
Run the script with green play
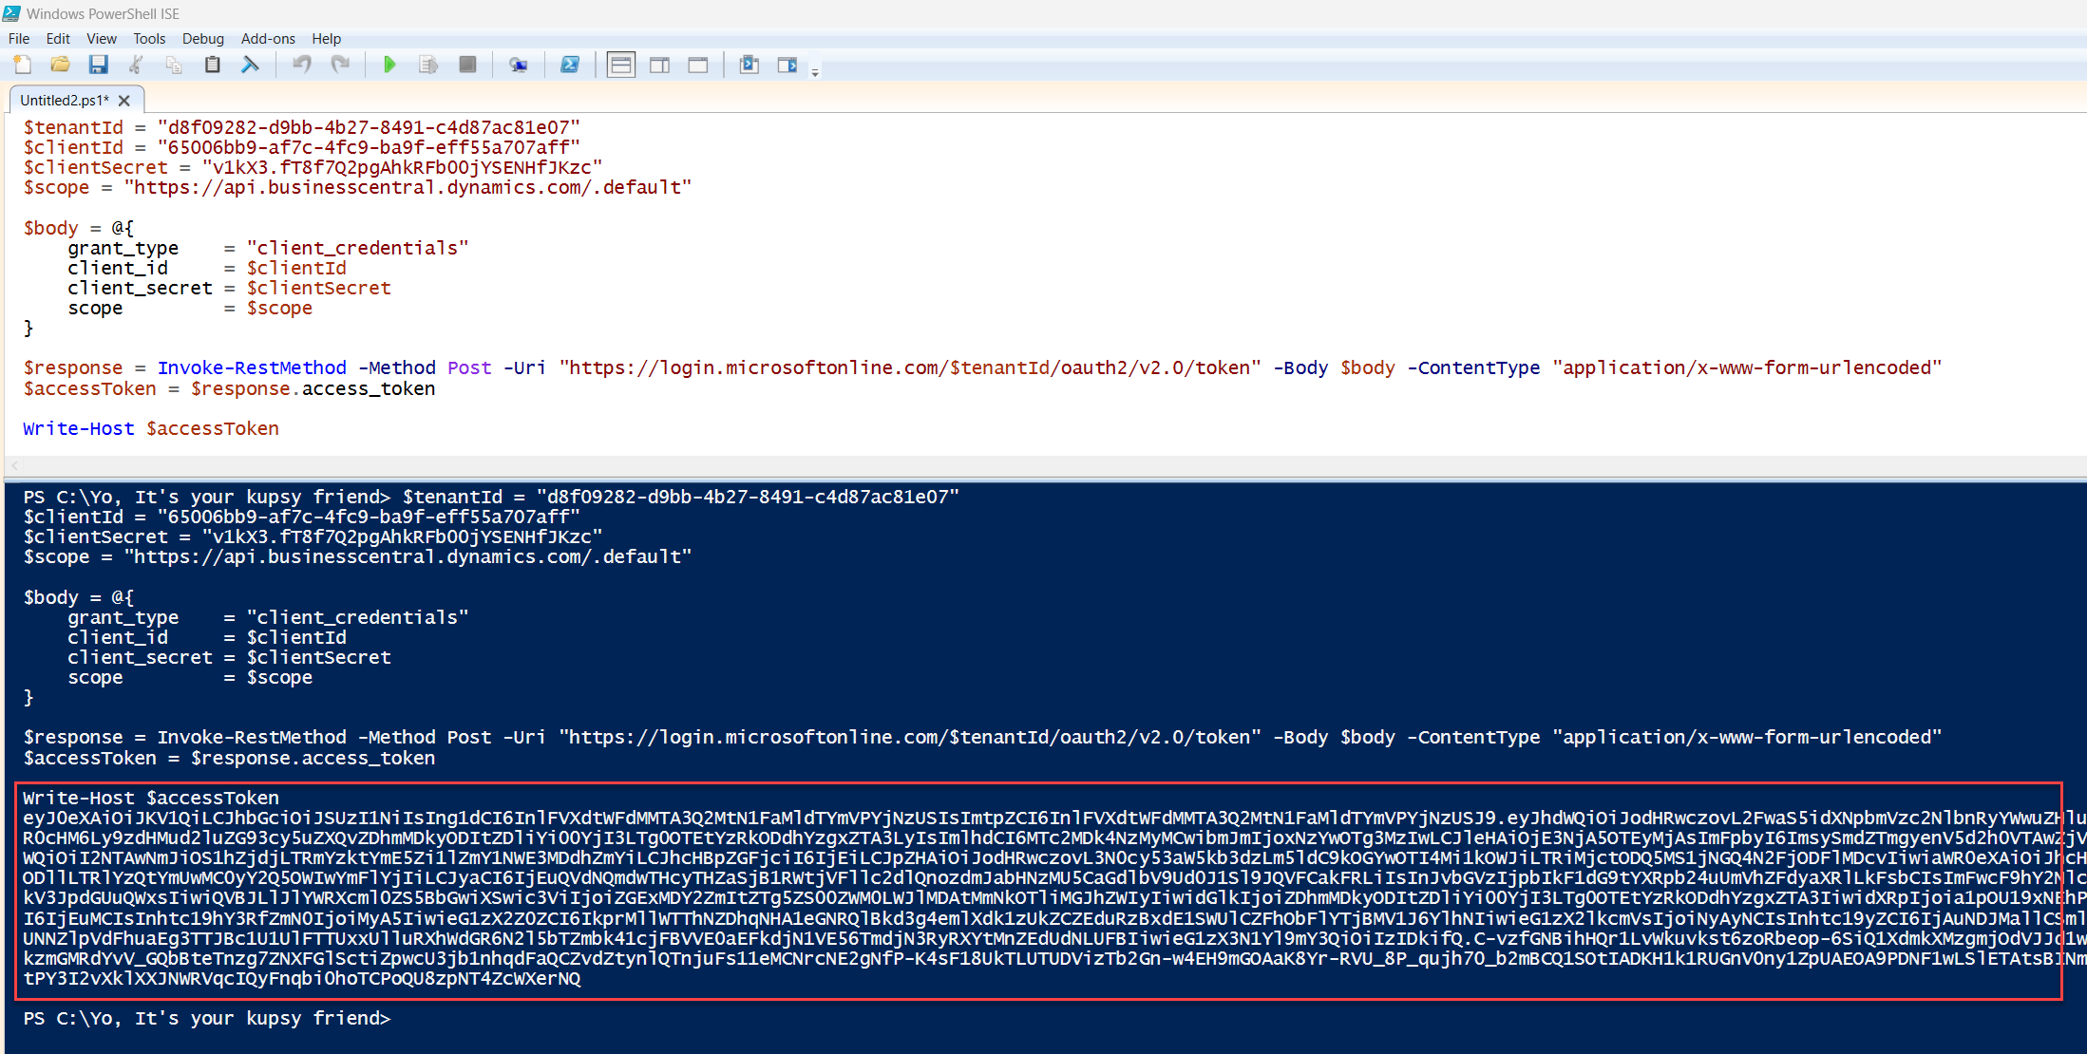pos(389,65)
